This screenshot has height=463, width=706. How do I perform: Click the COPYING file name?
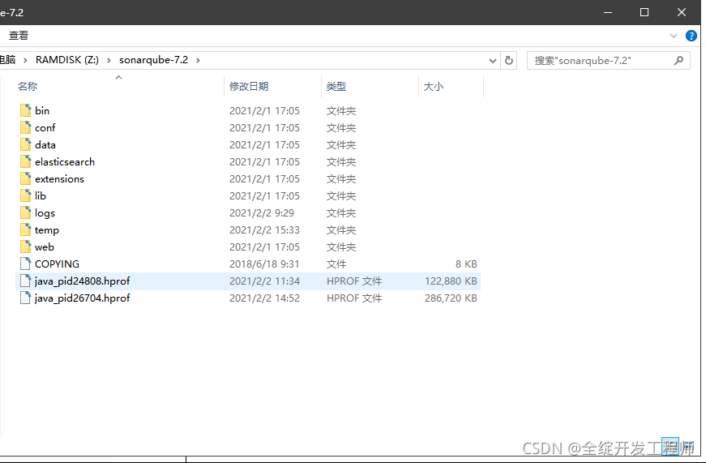(58, 264)
